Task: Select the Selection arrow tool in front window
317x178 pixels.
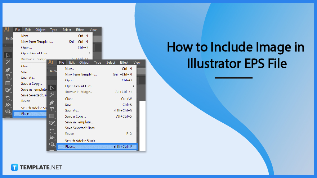Action: [x=52, y=88]
